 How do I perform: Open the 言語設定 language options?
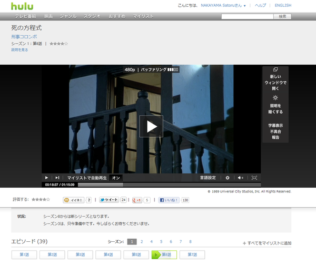click(208, 178)
